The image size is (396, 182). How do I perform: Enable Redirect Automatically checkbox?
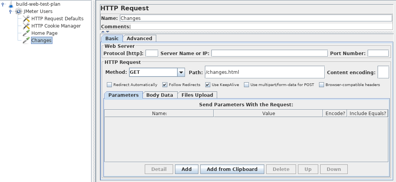click(x=110, y=85)
